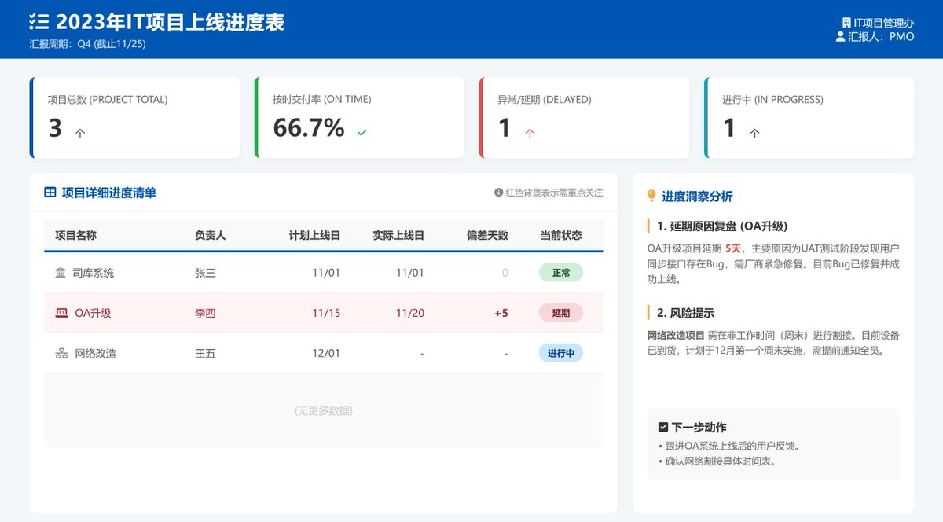Click the info icon beside 红色背景表示需重点关注
The height and width of the screenshot is (522, 943).
coord(498,193)
